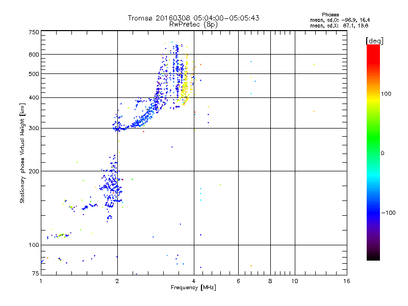408x306 pixels.
Task: Click the plot title 'Tromsø 20160308 05:04:00-05:05:43'
Action: (193, 18)
